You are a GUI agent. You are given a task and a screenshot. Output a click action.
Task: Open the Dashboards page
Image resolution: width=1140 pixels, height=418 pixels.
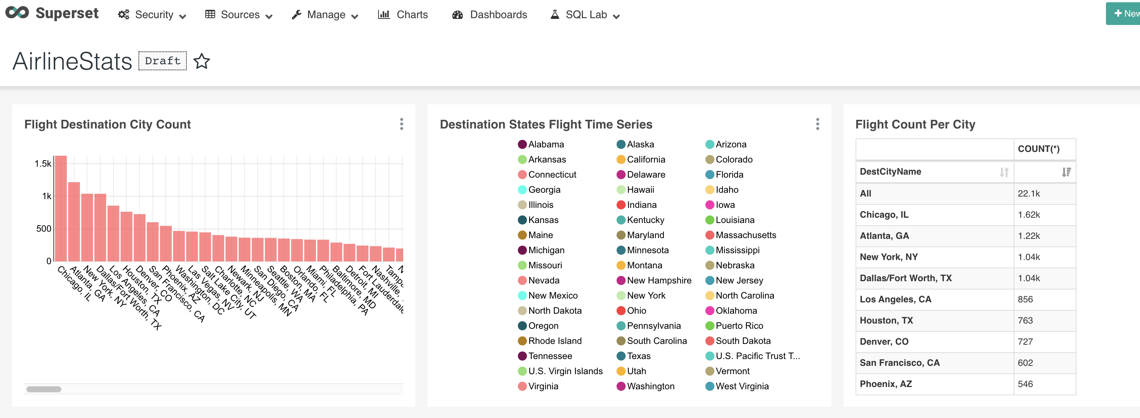pyautogui.click(x=498, y=15)
